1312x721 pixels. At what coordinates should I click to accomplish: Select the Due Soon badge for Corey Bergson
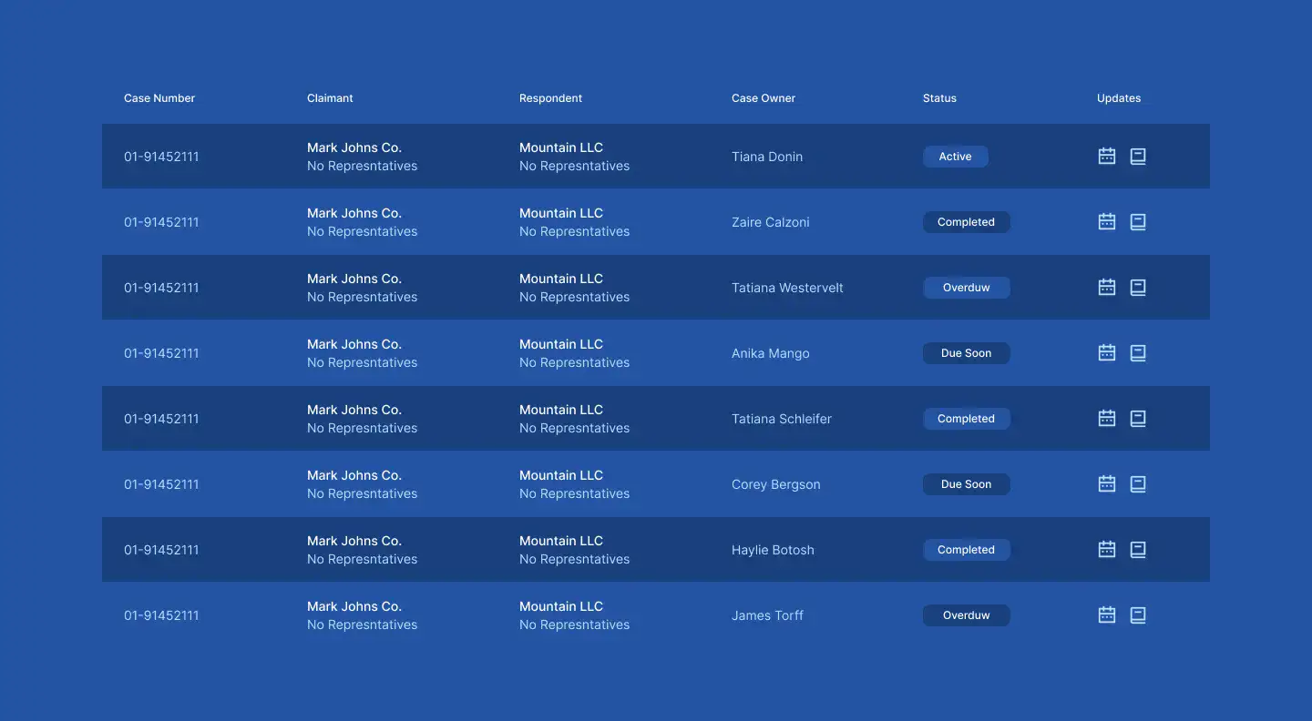[x=967, y=484]
